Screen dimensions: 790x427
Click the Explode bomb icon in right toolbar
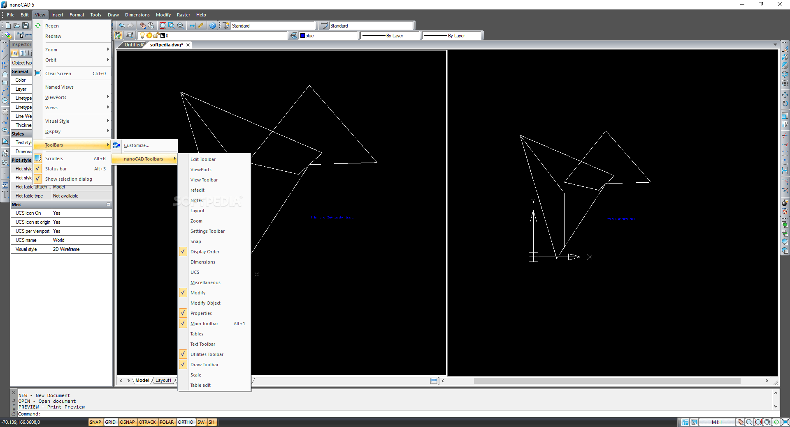(785, 203)
